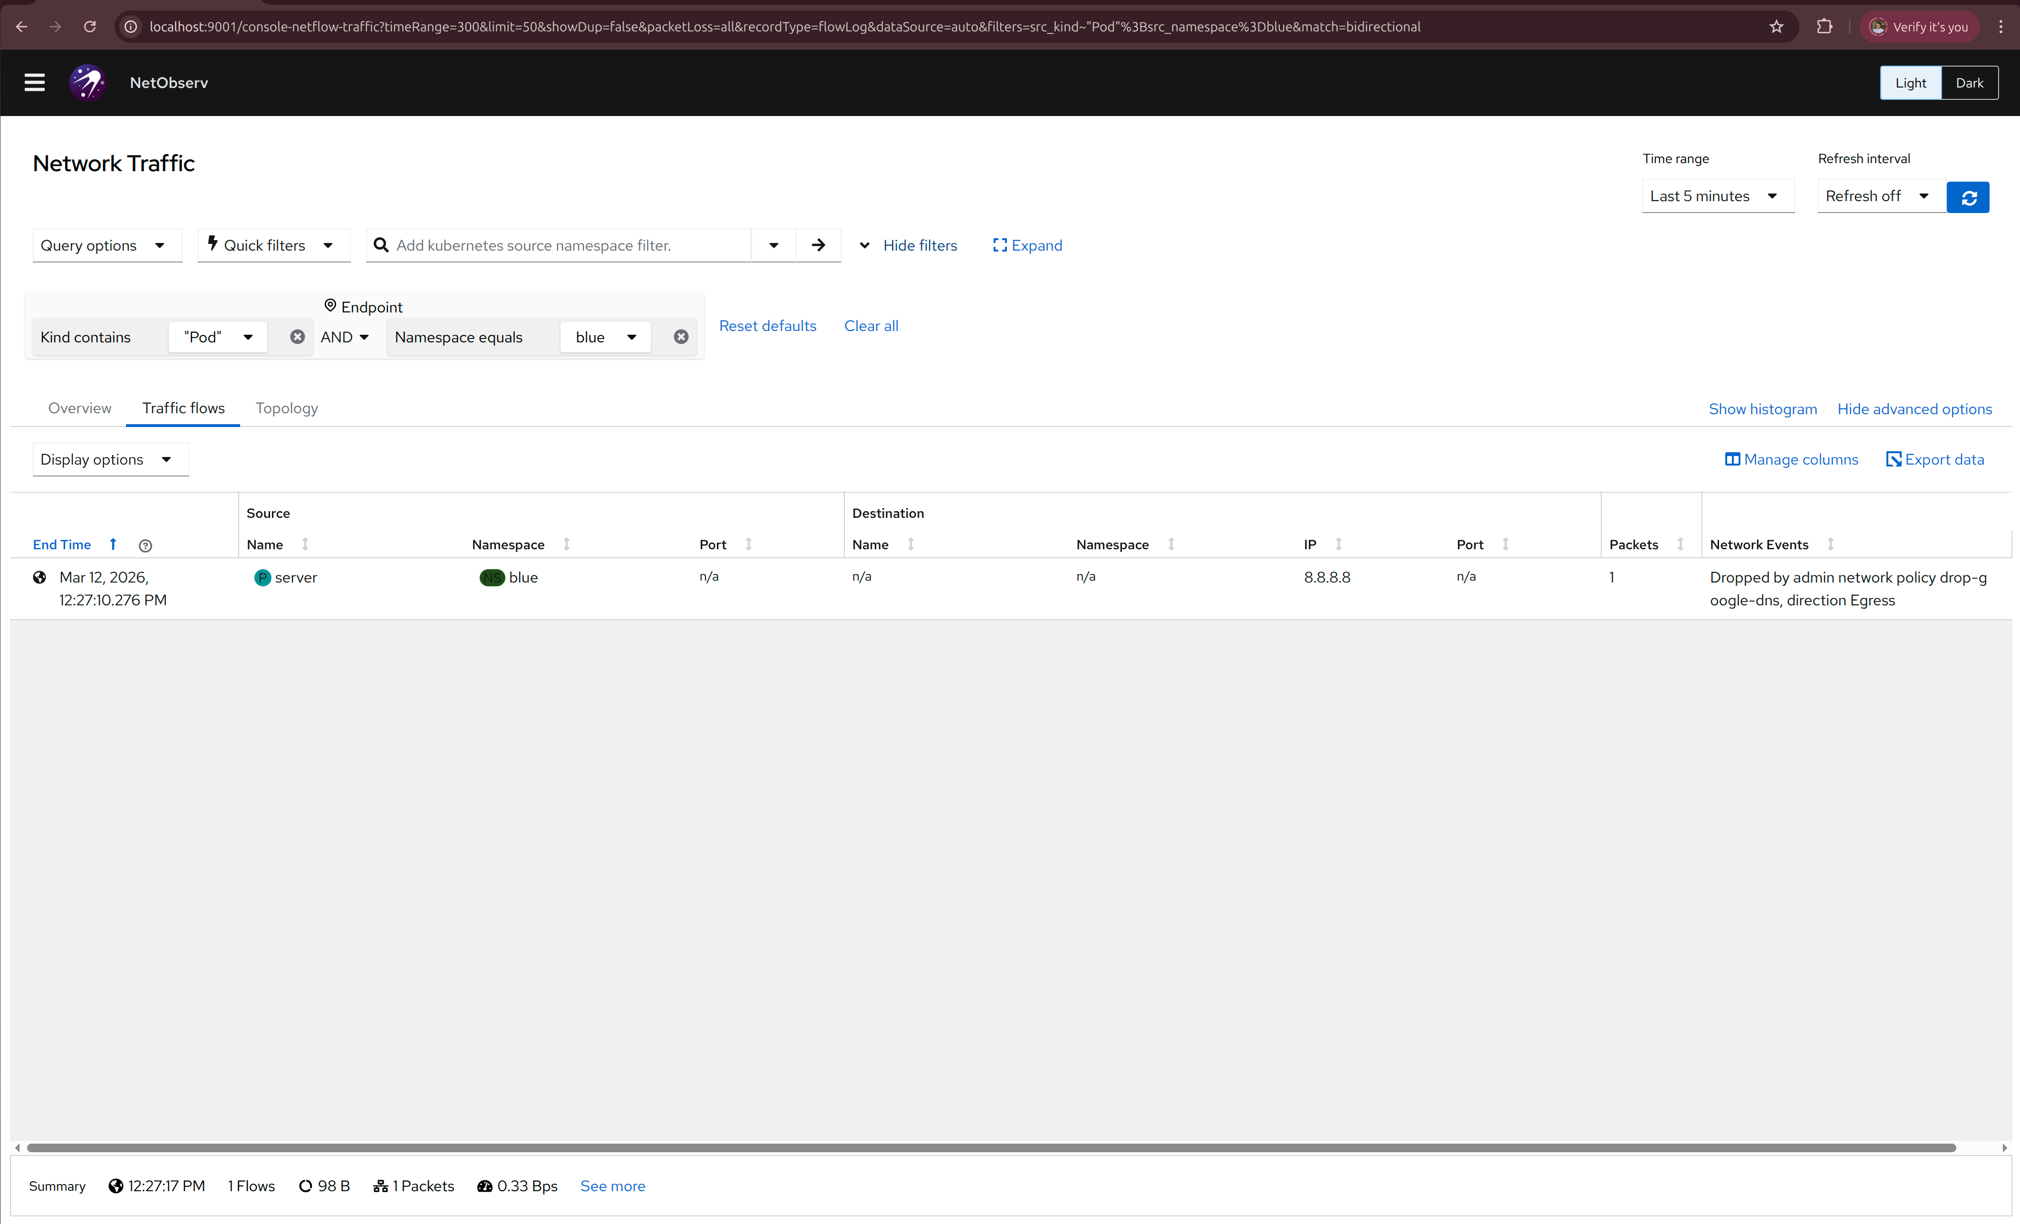The width and height of the screenshot is (2020, 1224).
Task: Open the hamburger navigation menu
Action: [34, 83]
